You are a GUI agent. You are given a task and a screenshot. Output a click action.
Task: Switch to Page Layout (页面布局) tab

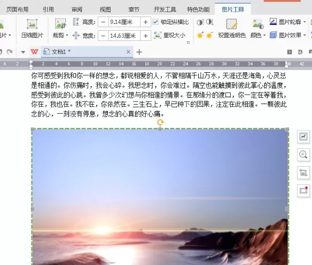coord(18,10)
